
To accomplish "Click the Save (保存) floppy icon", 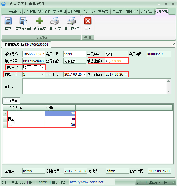I will tap(8, 21).
